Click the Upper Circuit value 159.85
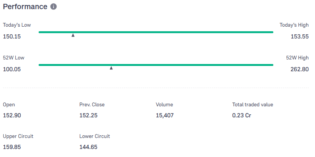315x157 pixels. (x=12, y=147)
